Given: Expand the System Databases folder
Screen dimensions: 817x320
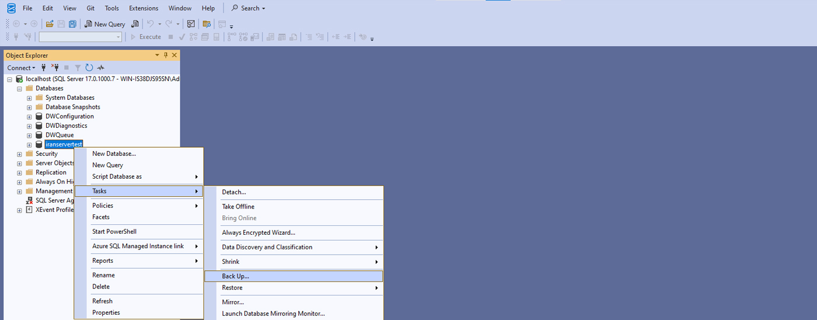Looking at the screenshot, I should pyautogui.click(x=29, y=98).
